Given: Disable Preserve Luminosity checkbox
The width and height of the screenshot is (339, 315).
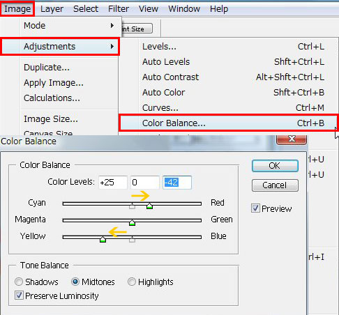Looking at the screenshot, I should coord(19,295).
